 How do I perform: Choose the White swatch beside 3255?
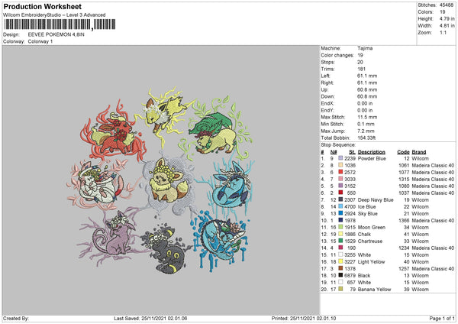pyautogui.click(x=340, y=254)
